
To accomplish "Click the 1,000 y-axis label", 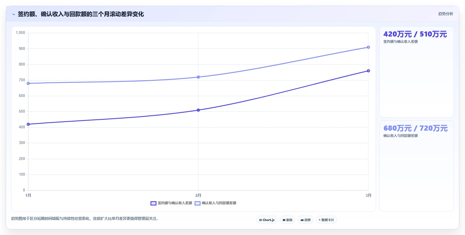I will [20, 33].
